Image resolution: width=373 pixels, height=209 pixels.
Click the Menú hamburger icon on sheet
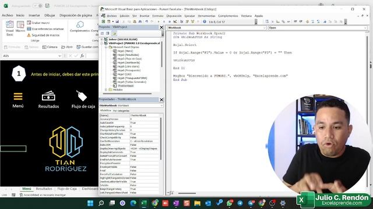coord(18,96)
